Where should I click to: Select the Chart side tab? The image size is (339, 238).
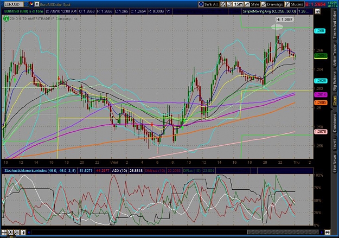tap(335, 101)
